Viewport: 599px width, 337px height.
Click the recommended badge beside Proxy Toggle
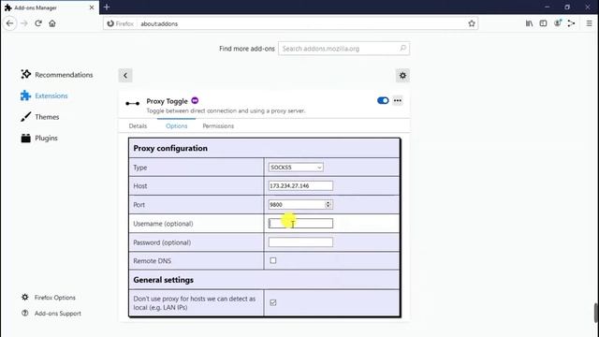point(195,100)
